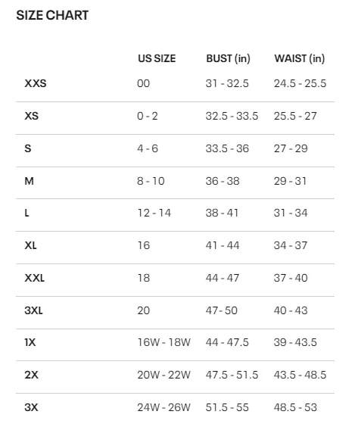Click the 2X plus size label
The height and width of the screenshot is (430, 358).
click(x=31, y=375)
